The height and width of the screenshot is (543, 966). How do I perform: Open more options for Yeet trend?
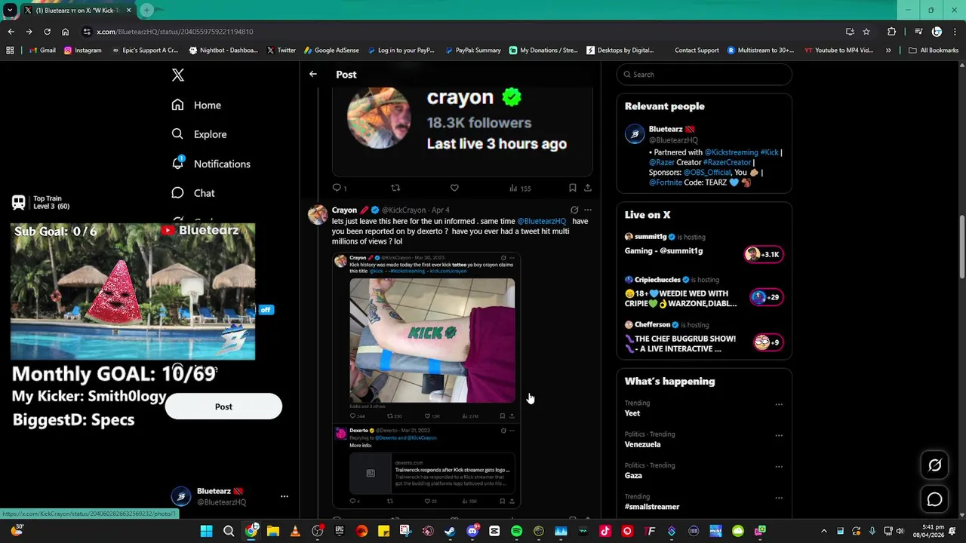coord(779,404)
